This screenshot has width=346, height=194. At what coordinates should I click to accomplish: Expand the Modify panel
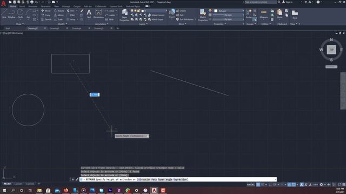pos(62,24)
